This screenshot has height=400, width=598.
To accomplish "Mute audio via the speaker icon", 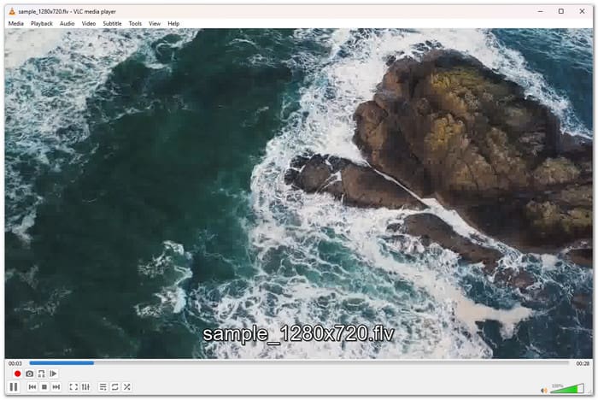I will pyautogui.click(x=544, y=390).
